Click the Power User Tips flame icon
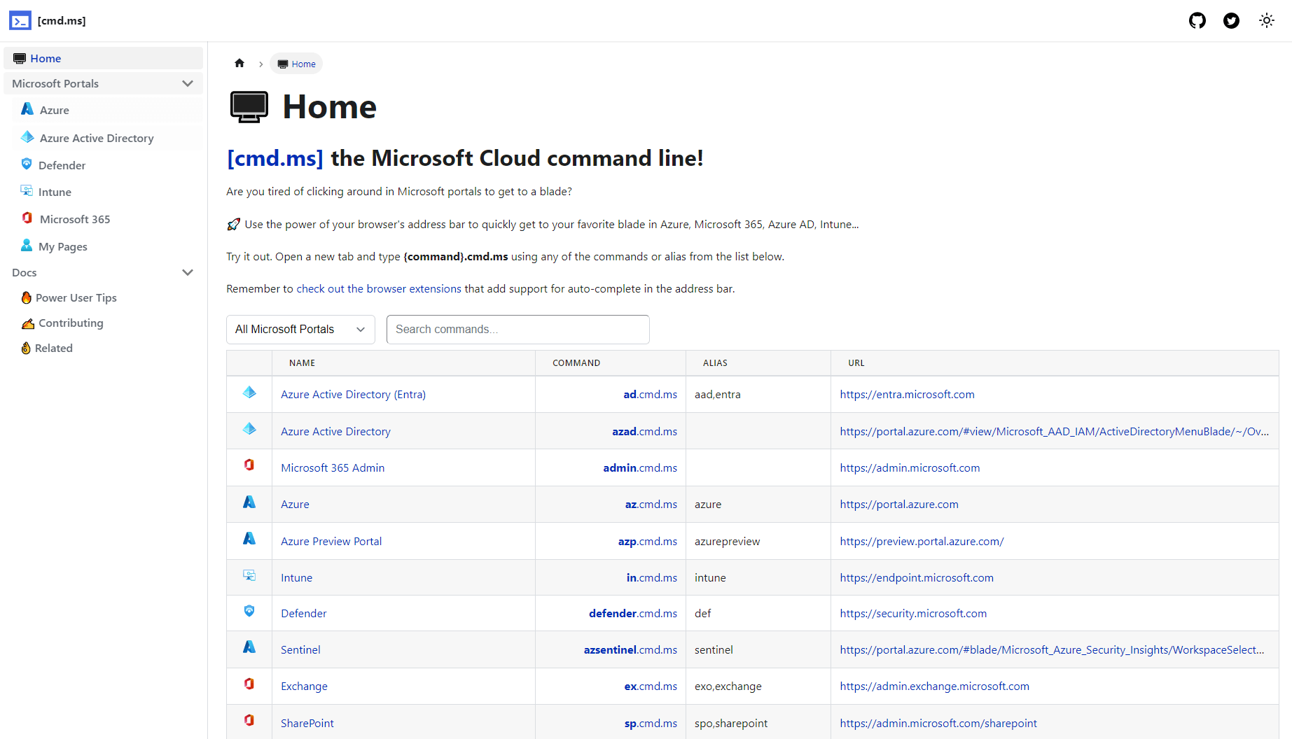 tap(27, 297)
